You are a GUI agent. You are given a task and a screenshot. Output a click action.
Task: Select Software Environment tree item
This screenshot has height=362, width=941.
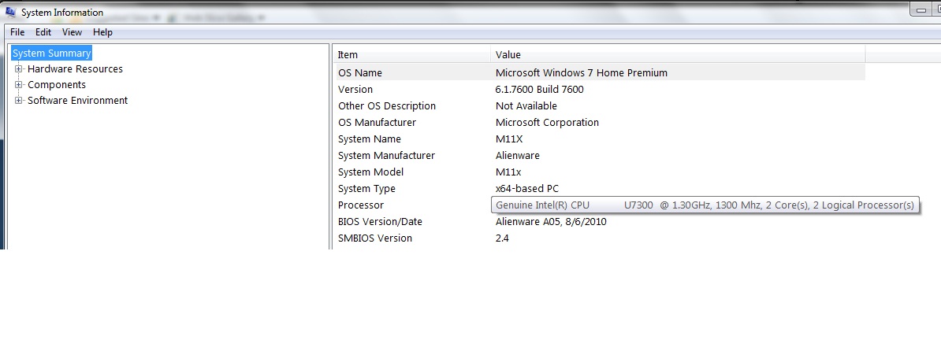[77, 100]
